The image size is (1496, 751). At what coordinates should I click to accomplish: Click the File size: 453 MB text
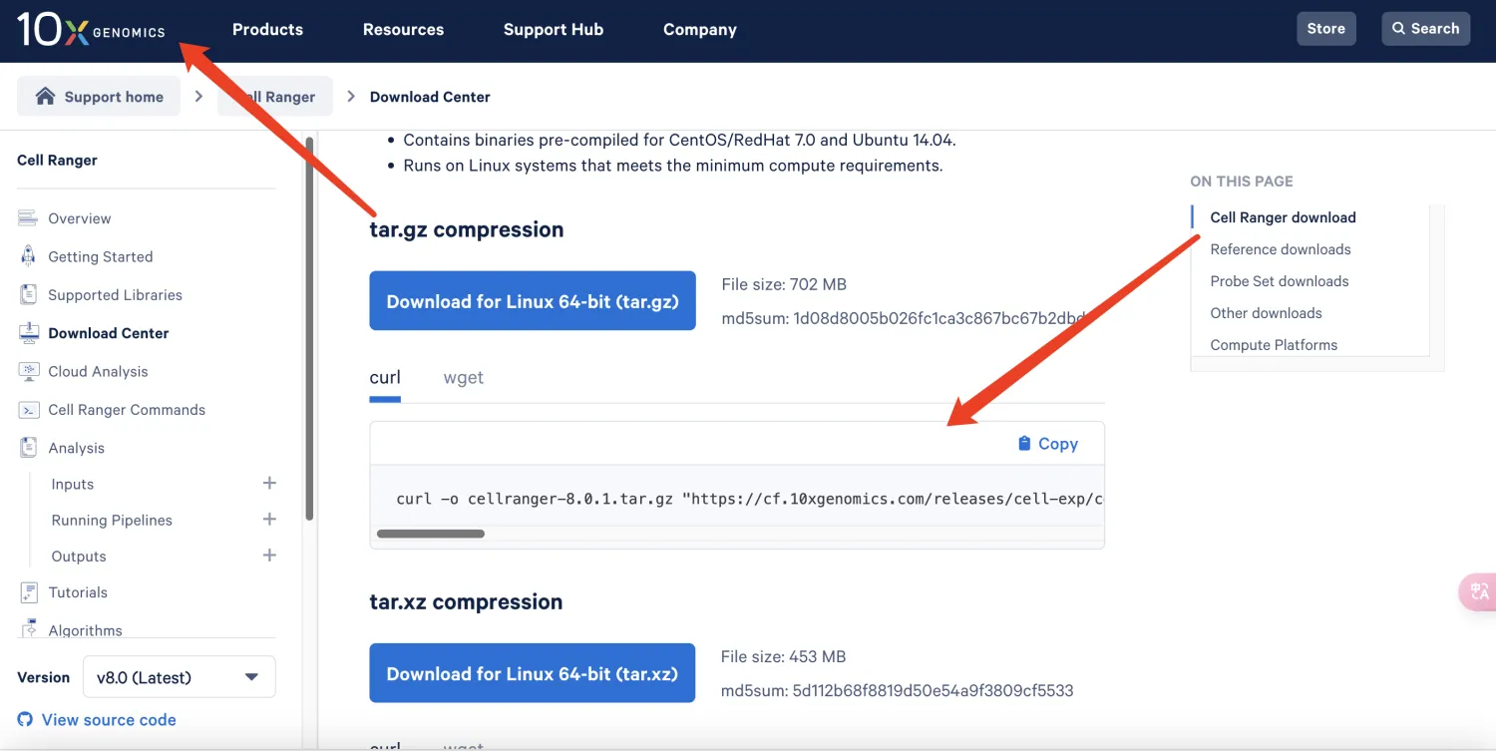[x=784, y=656]
